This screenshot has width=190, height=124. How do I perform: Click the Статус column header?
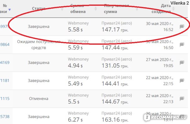click(x=39, y=8)
